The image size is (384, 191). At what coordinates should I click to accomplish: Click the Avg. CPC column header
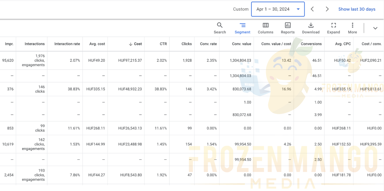343,44
